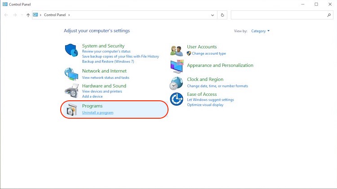The height and width of the screenshot is (189, 337).
Task: Open the Programs disc box icon
Action: click(72, 109)
